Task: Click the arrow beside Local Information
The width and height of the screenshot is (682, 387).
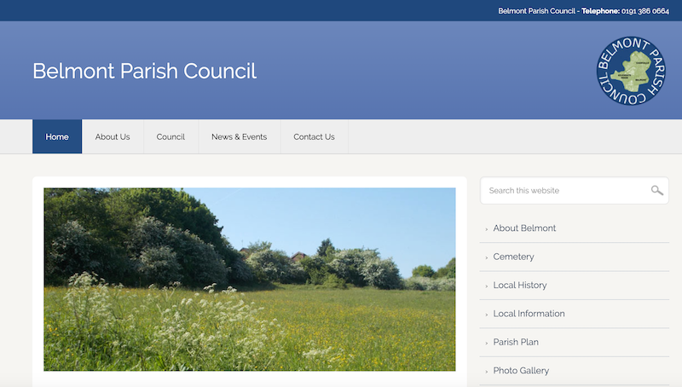Action: pos(487,315)
